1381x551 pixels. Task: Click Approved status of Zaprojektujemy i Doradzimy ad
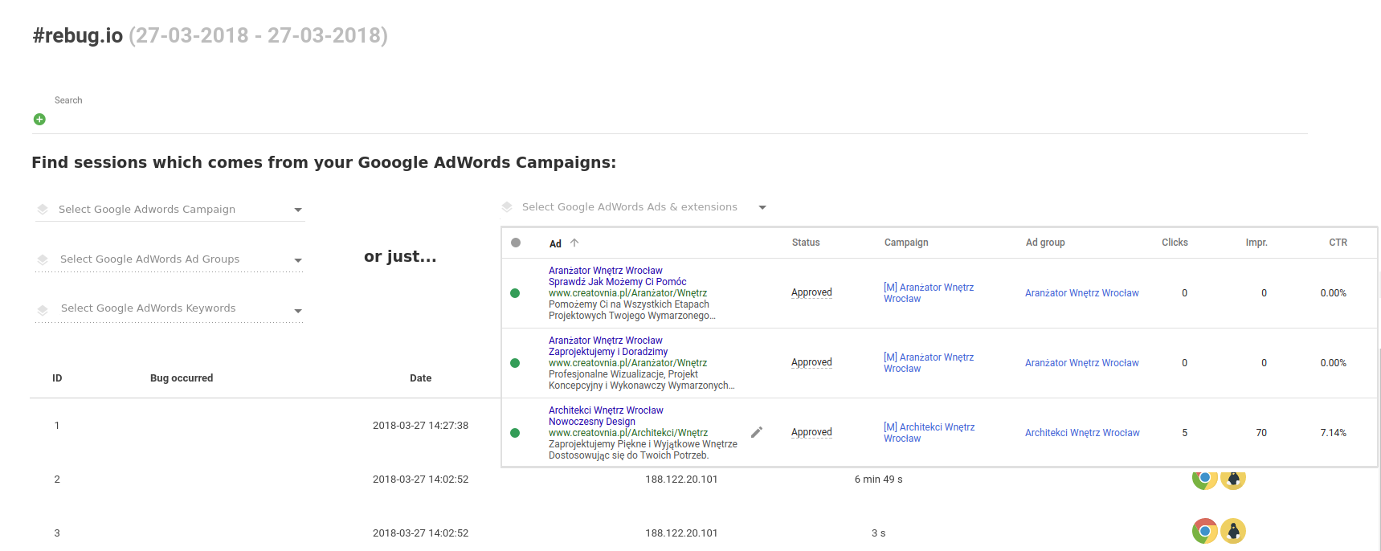click(811, 362)
